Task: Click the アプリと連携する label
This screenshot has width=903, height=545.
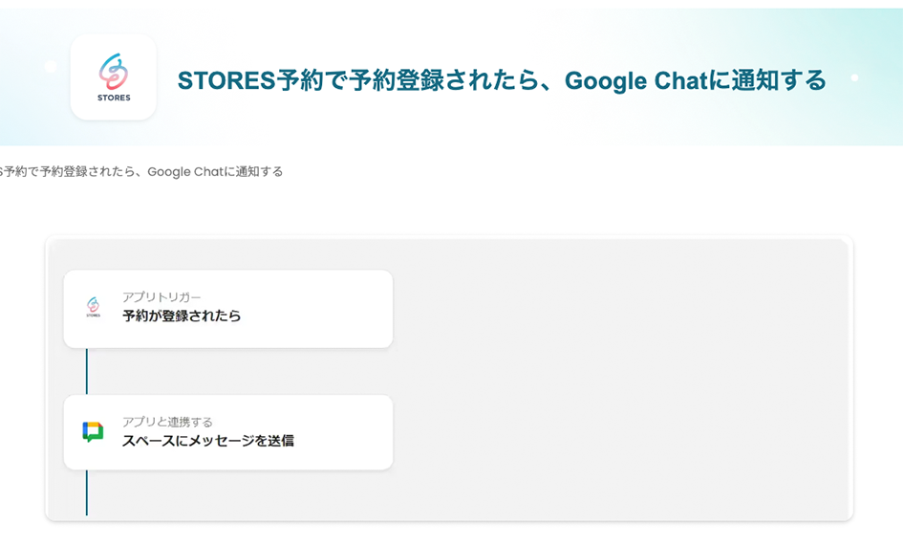Action: (x=167, y=422)
